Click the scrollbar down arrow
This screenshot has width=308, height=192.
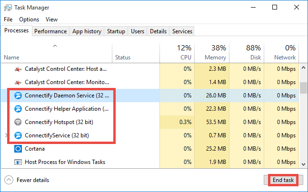[304, 164]
